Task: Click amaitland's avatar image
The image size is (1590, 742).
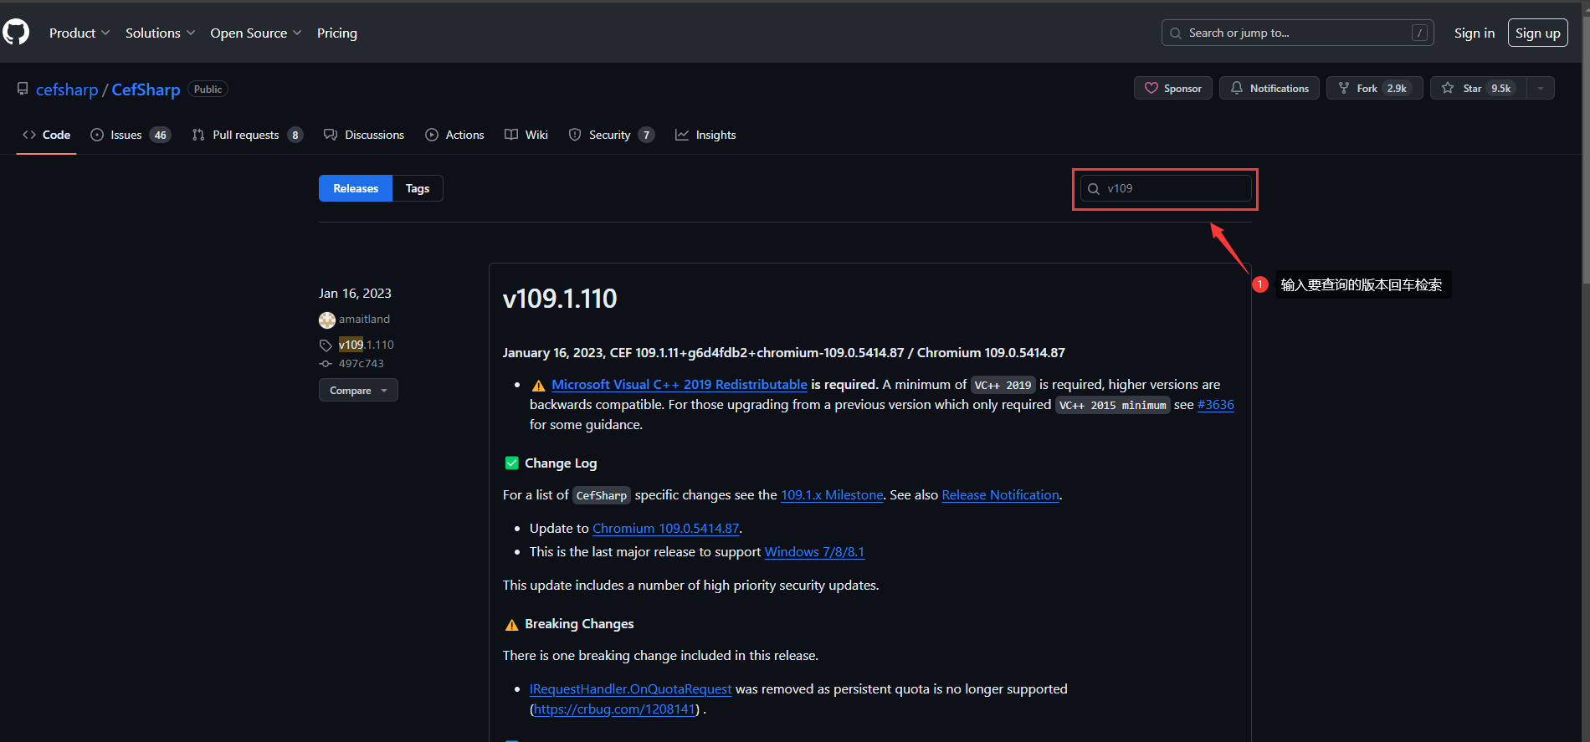Action: coord(327,320)
